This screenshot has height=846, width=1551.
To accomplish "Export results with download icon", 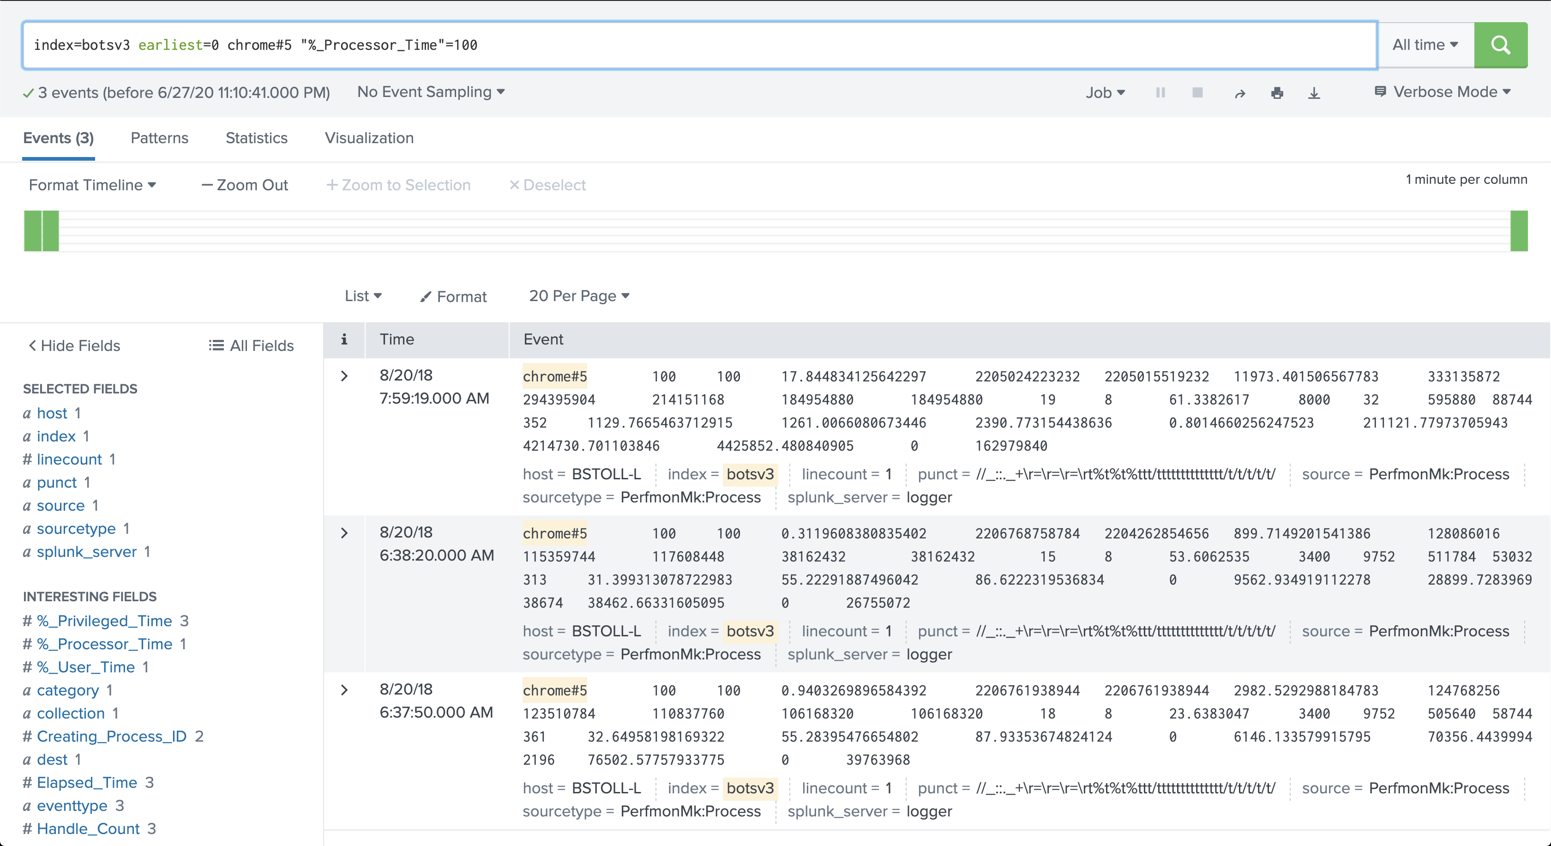I will [x=1314, y=93].
